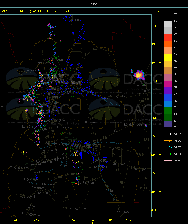The height and width of the screenshot is (224, 188).
Task: Select the bright yellow 51–54 dBZ swatch
Action: (168, 57)
